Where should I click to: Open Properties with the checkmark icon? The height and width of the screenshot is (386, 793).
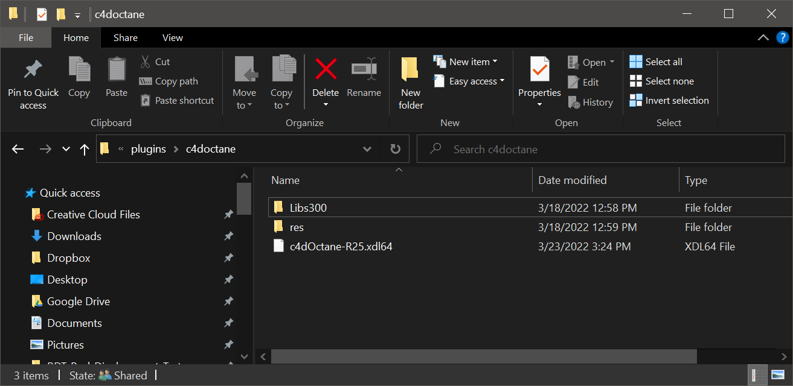click(539, 69)
